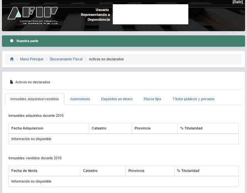Navigate to Sinceramiento Fiscal breadcrumb
Image resolution: width=247 pixels, height=193 pixels.
(66, 59)
